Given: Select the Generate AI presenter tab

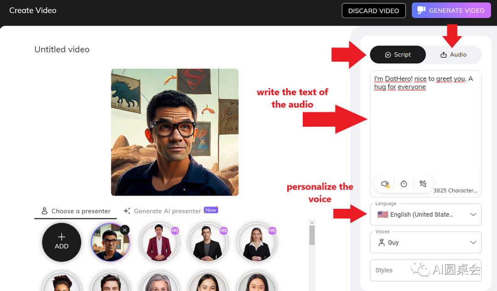Looking at the screenshot, I should (171, 211).
